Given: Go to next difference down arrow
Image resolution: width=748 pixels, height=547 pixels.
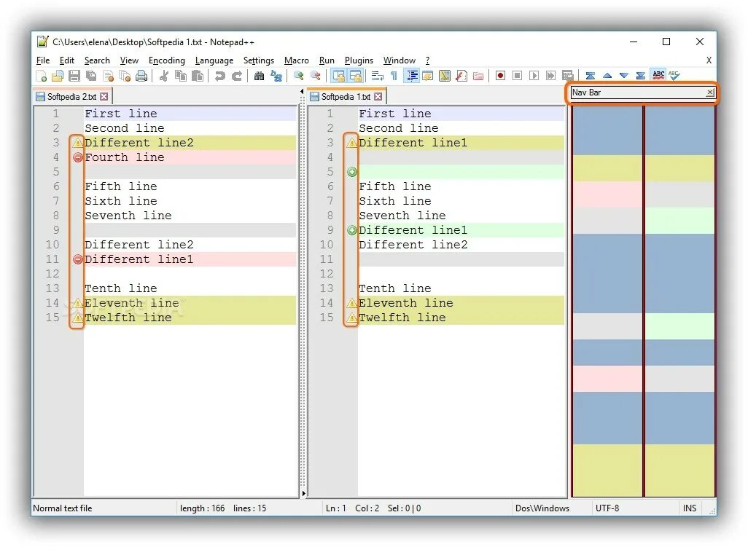Looking at the screenshot, I should [624, 76].
